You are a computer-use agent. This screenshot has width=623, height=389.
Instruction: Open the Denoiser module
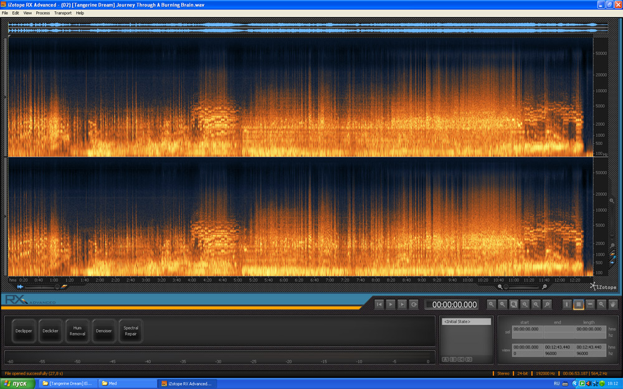[103, 331]
